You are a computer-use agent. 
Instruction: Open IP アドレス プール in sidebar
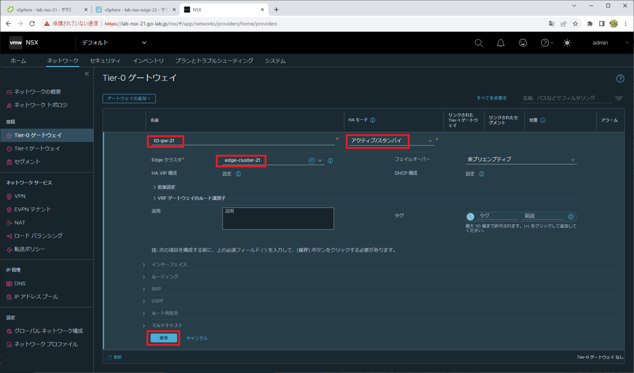(36, 297)
